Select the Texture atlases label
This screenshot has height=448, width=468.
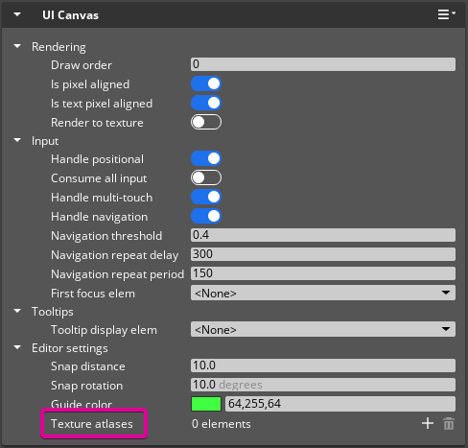[x=92, y=424]
